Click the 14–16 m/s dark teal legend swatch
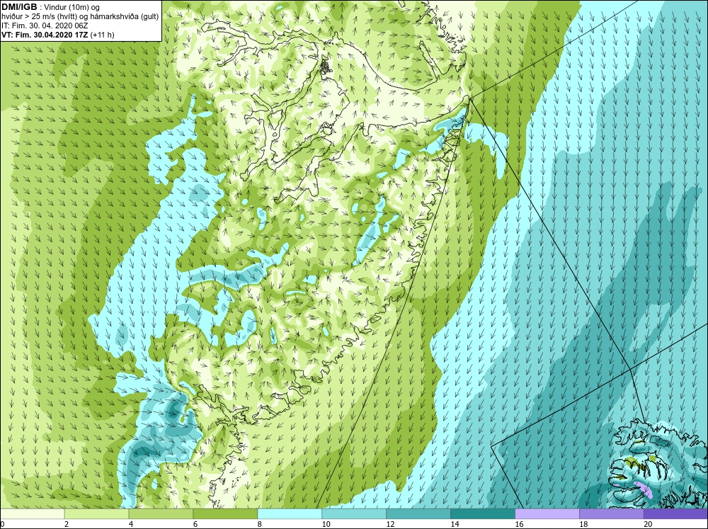The width and height of the screenshot is (708, 529). pos(483,514)
